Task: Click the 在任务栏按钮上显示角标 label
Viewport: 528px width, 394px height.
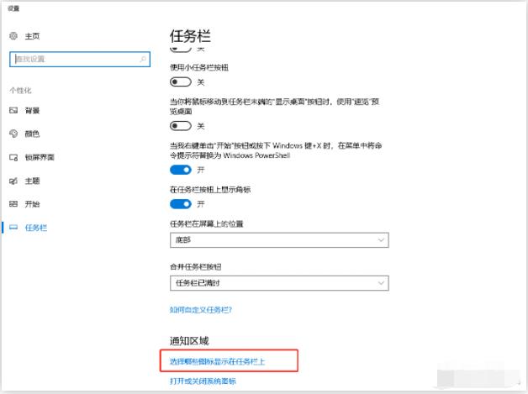Action: pos(210,190)
